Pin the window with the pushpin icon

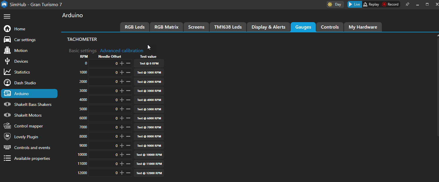tap(408, 4)
